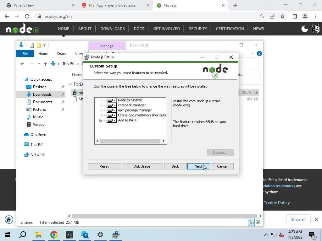Open recent locations dropdown in Explorer

39,64
